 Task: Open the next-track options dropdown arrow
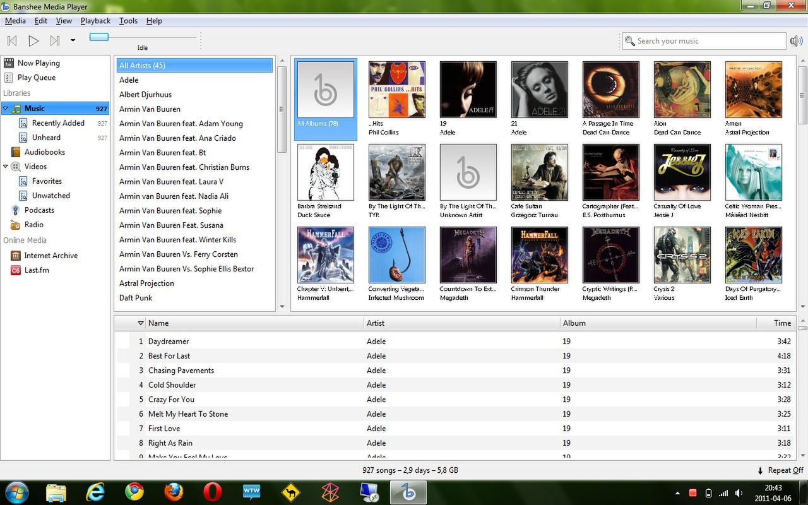[x=73, y=41]
